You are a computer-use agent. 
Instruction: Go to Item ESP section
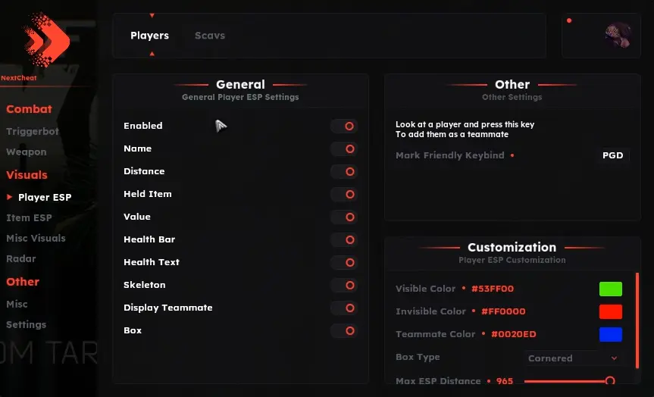tap(29, 218)
